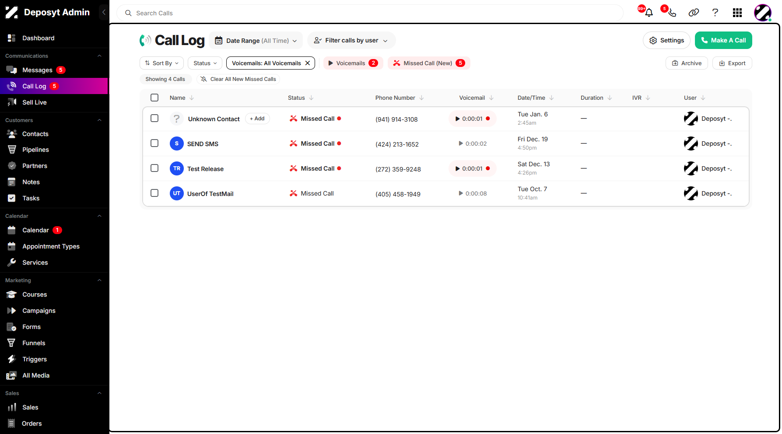This screenshot has width=782, height=434.
Task: Collapse the Communications sidebar section
Action: pos(99,56)
